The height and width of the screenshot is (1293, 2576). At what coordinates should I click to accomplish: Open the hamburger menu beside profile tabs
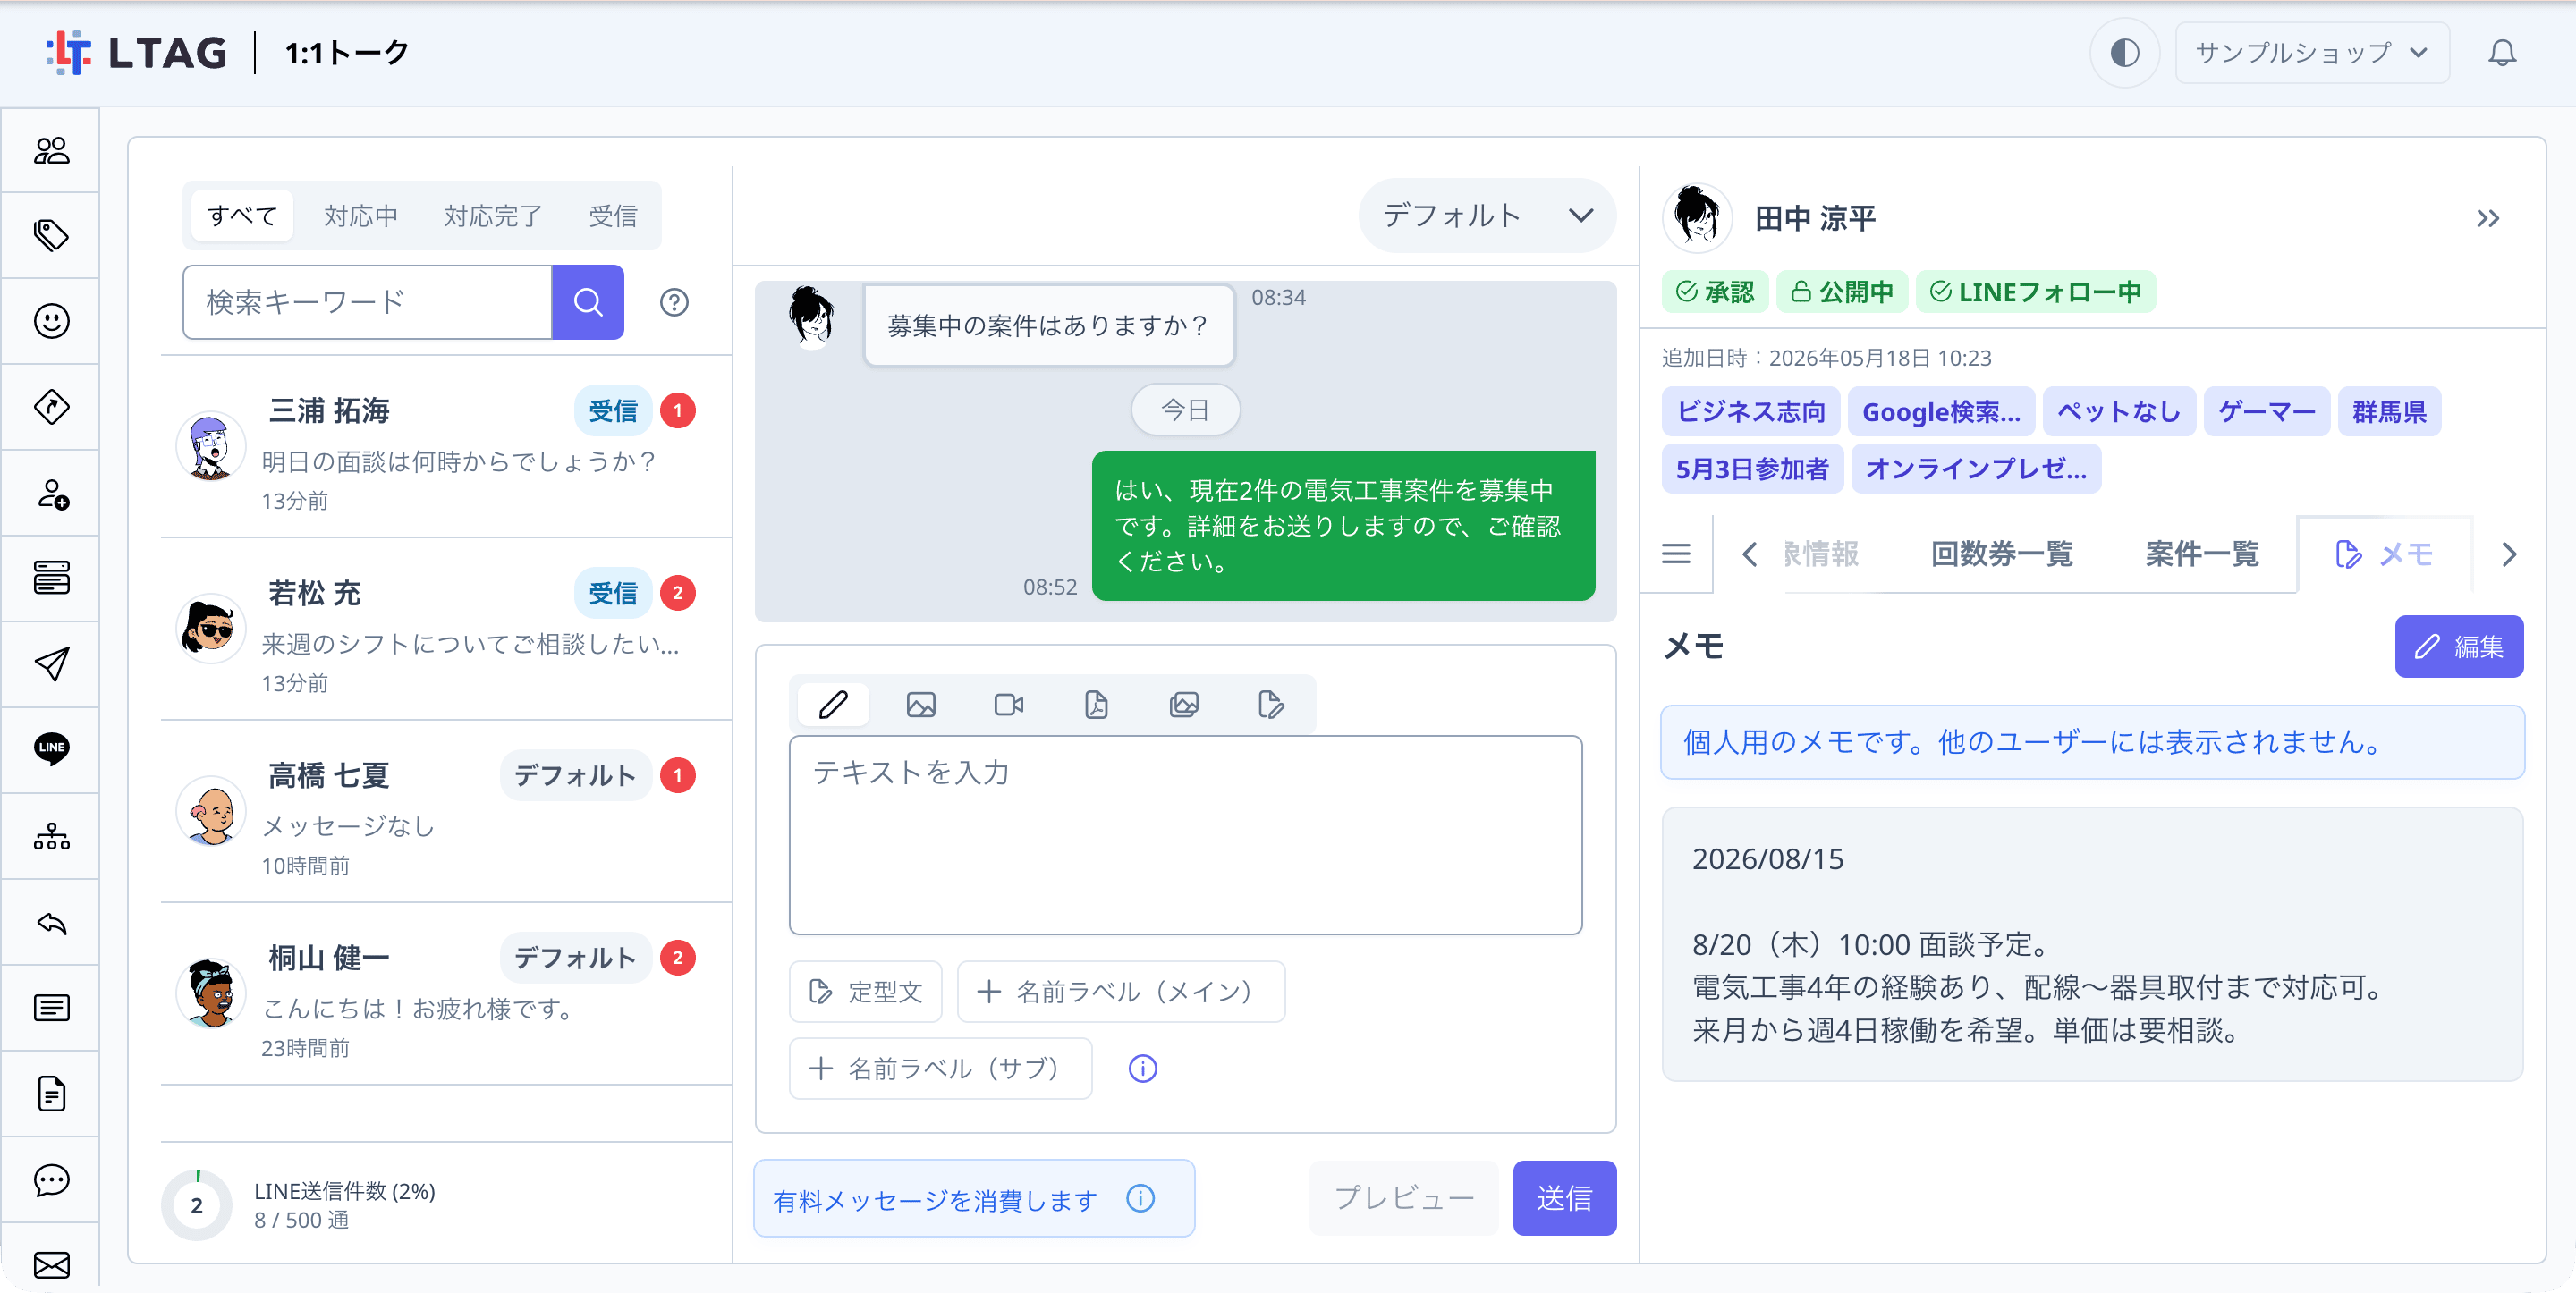1676,554
